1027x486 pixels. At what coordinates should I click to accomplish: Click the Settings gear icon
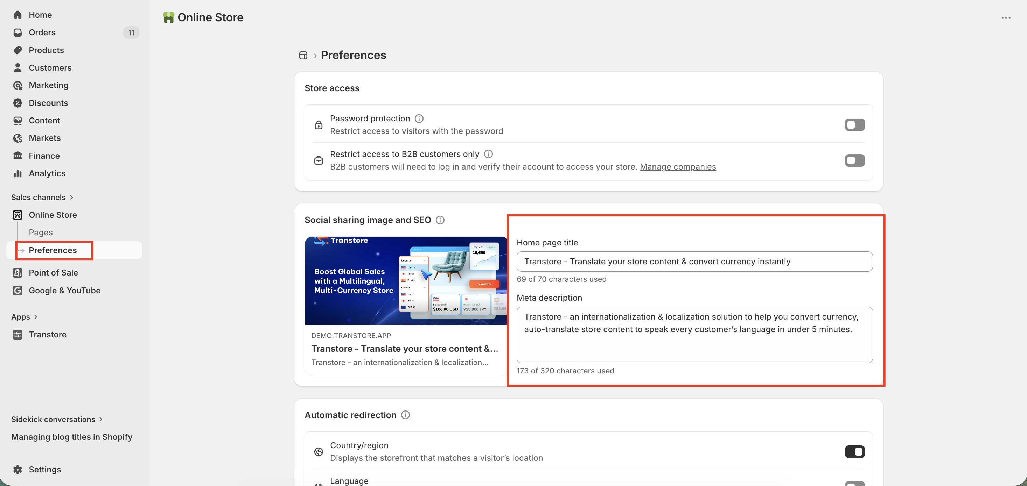18,469
